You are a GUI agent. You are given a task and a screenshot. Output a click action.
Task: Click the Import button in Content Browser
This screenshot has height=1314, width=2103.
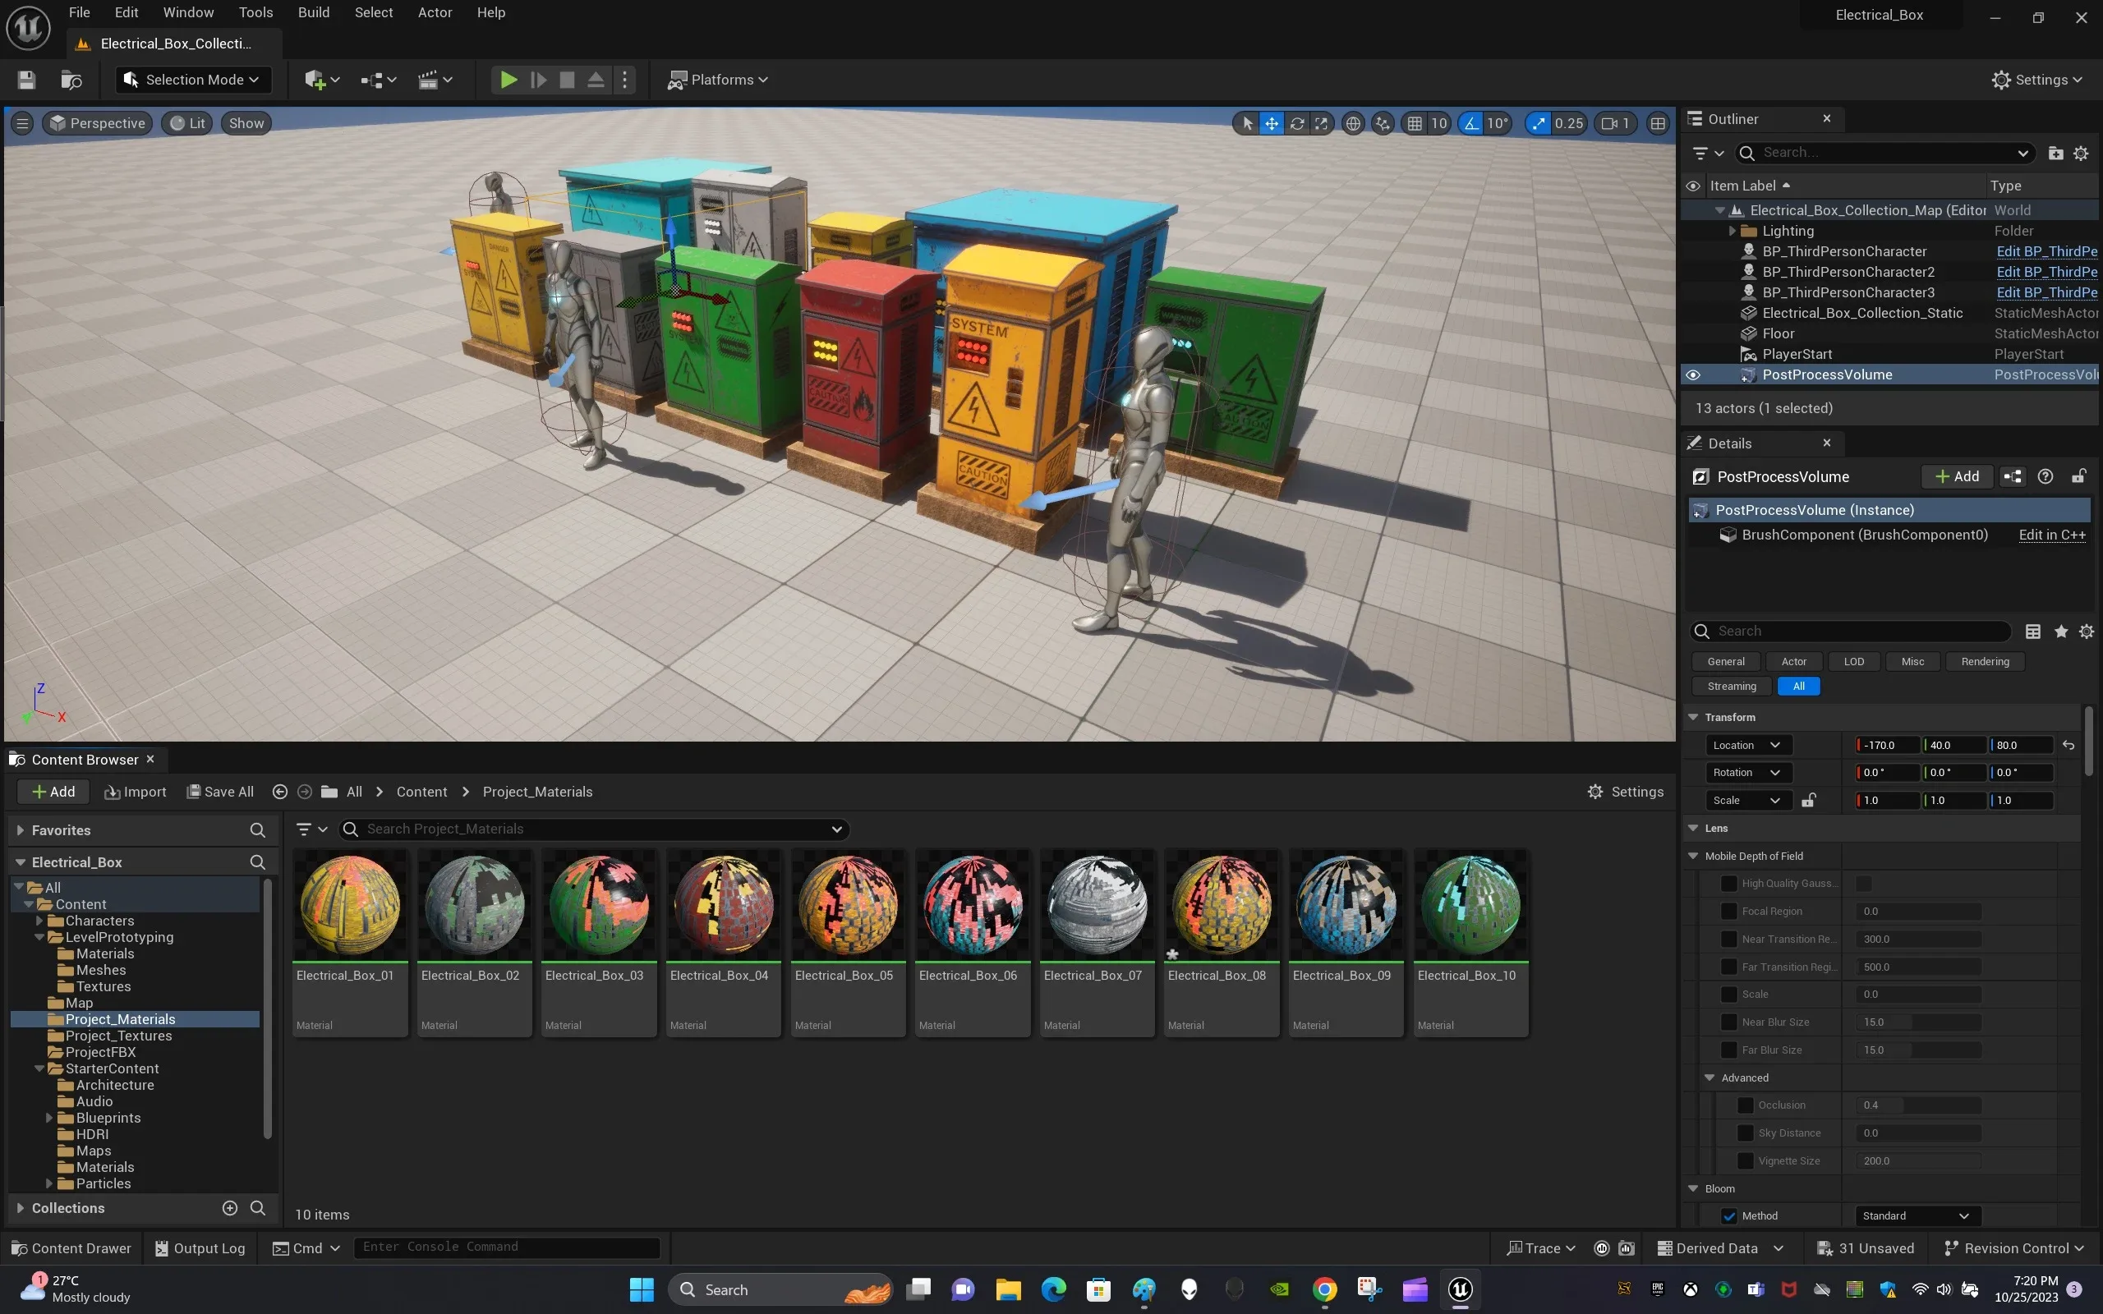[x=136, y=792]
